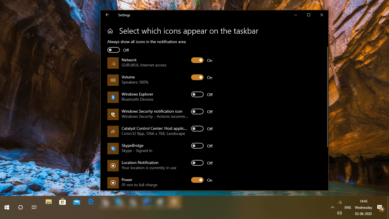The width and height of the screenshot is (389, 219).
Task: Click the ENG language indicator
Action: (348, 207)
